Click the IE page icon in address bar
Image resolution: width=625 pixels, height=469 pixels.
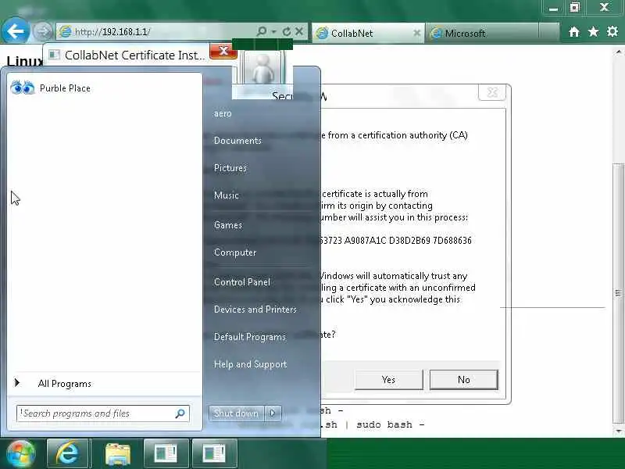(x=65, y=31)
